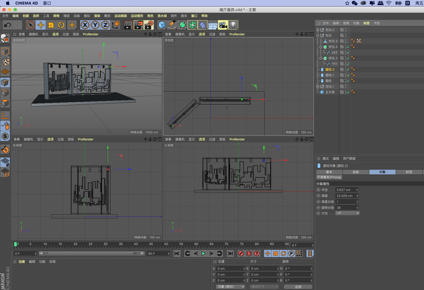Expand the 空白.2 null in object tree
Screen dimensions: 424x290
318,30
